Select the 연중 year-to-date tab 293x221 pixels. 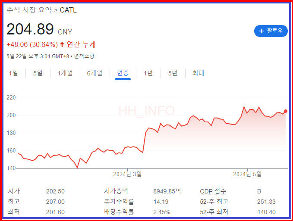point(123,73)
